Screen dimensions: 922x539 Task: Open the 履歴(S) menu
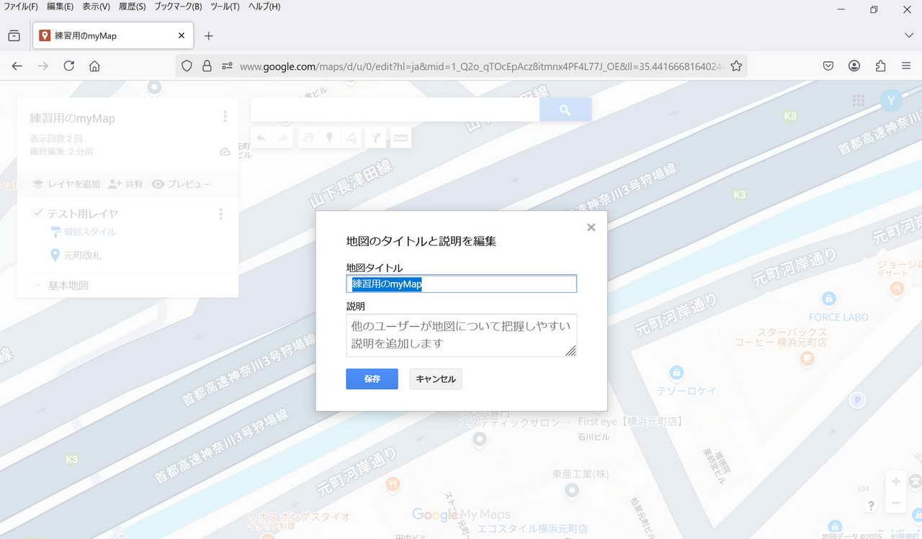click(x=131, y=6)
